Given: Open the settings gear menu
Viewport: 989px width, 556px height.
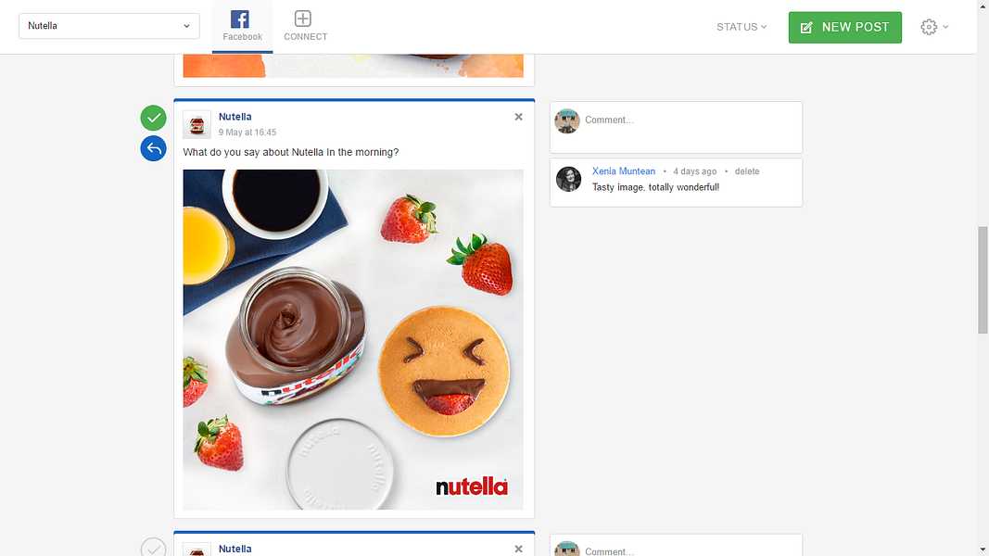Looking at the screenshot, I should coord(934,27).
